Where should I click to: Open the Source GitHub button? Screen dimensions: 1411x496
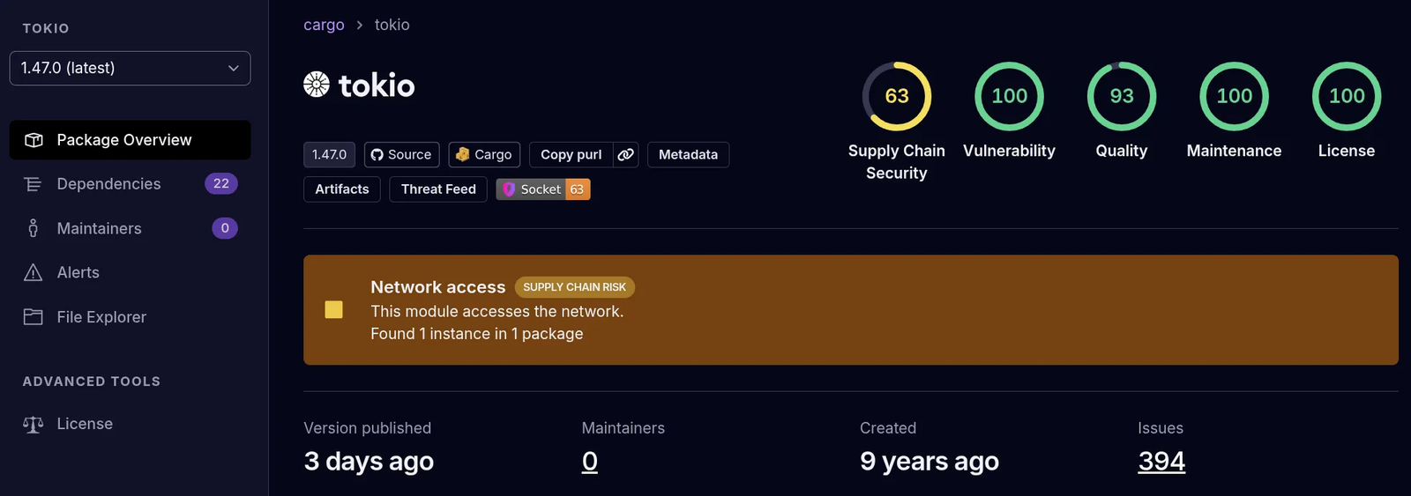click(401, 154)
